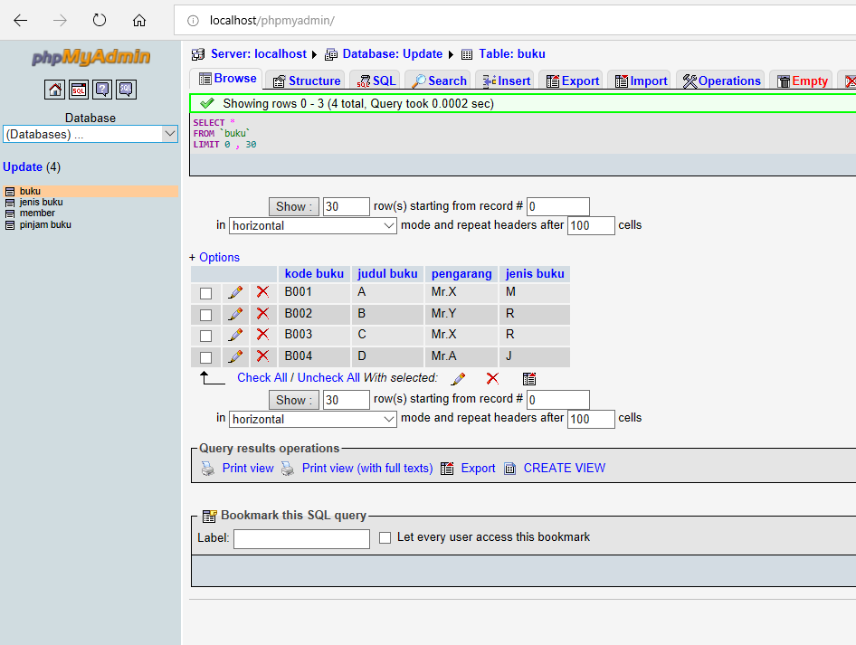
Task: Delete selected rows via red X after With selected
Action: pos(492,379)
